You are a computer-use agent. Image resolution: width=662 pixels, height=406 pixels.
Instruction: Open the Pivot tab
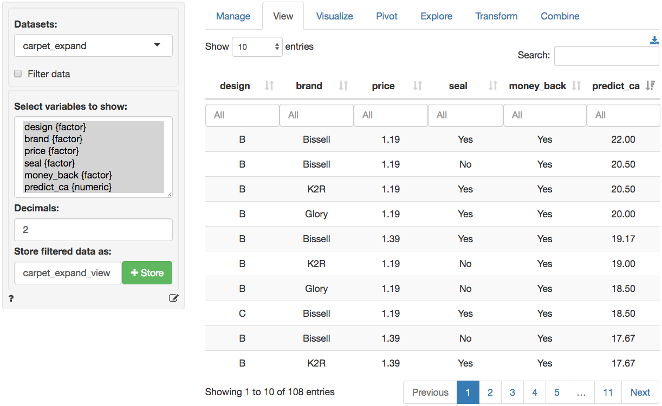[387, 16]
